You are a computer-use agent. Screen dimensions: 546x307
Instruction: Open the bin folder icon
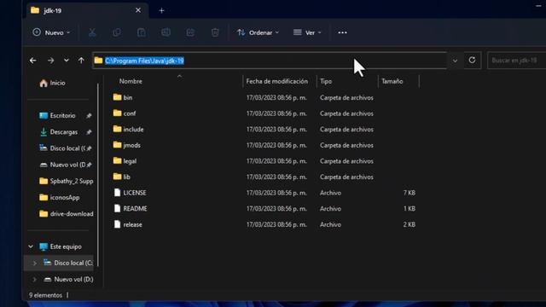[118, 97]
